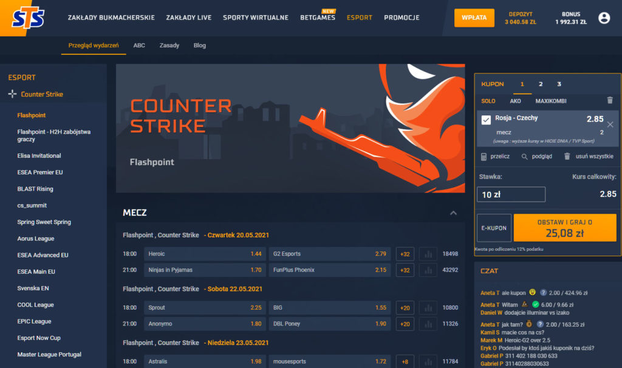Open statistics icon for Ninjas in Pyjamas match
This screenshot has width=622, height=368.
coord(428,270)
